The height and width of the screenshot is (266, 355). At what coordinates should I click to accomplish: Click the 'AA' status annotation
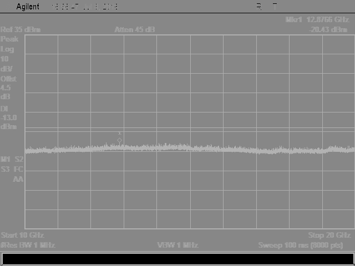coord(18,180)
